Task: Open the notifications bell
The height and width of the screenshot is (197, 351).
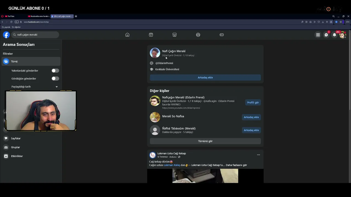Action: [x=334, y=35]
